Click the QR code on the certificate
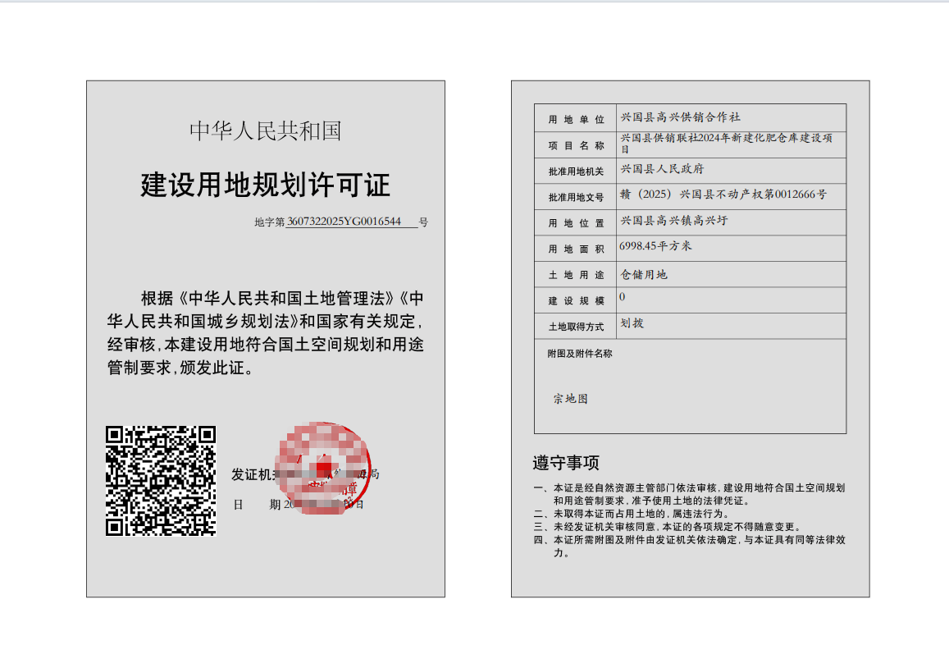949x668 pixels. point(161,480)
